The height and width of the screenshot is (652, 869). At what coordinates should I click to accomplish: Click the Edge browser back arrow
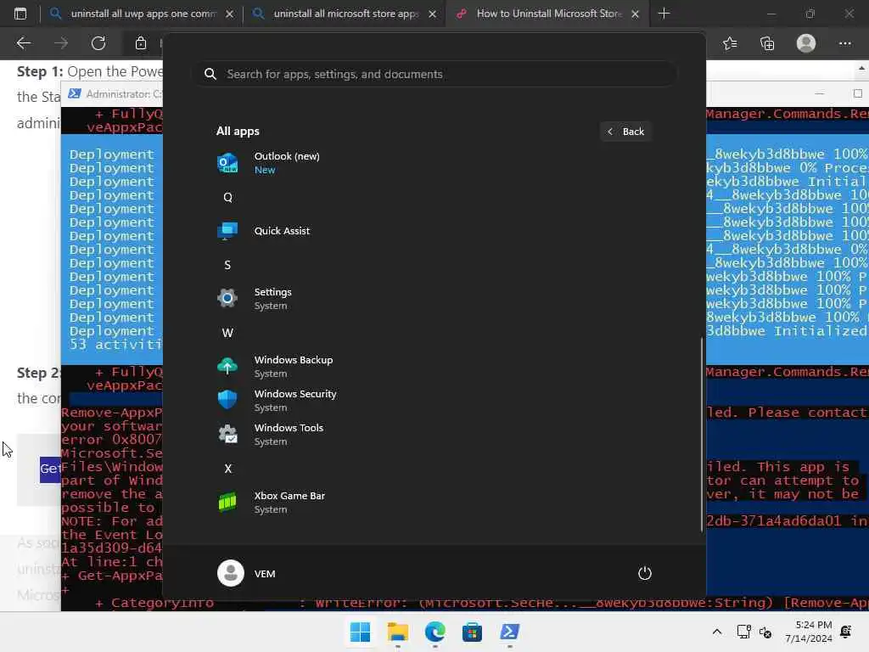point(24,43)
